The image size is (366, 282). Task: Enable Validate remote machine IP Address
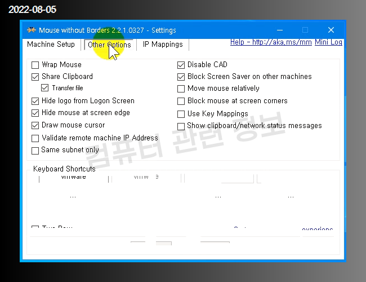click(35, 138)
